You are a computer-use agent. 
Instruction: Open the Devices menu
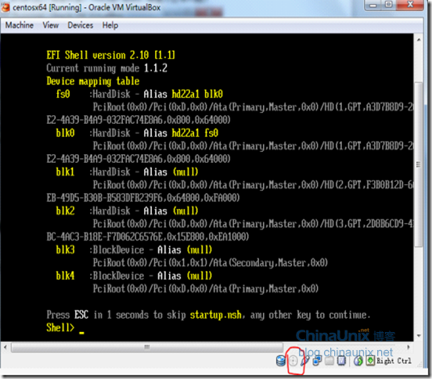pos(81,25)
